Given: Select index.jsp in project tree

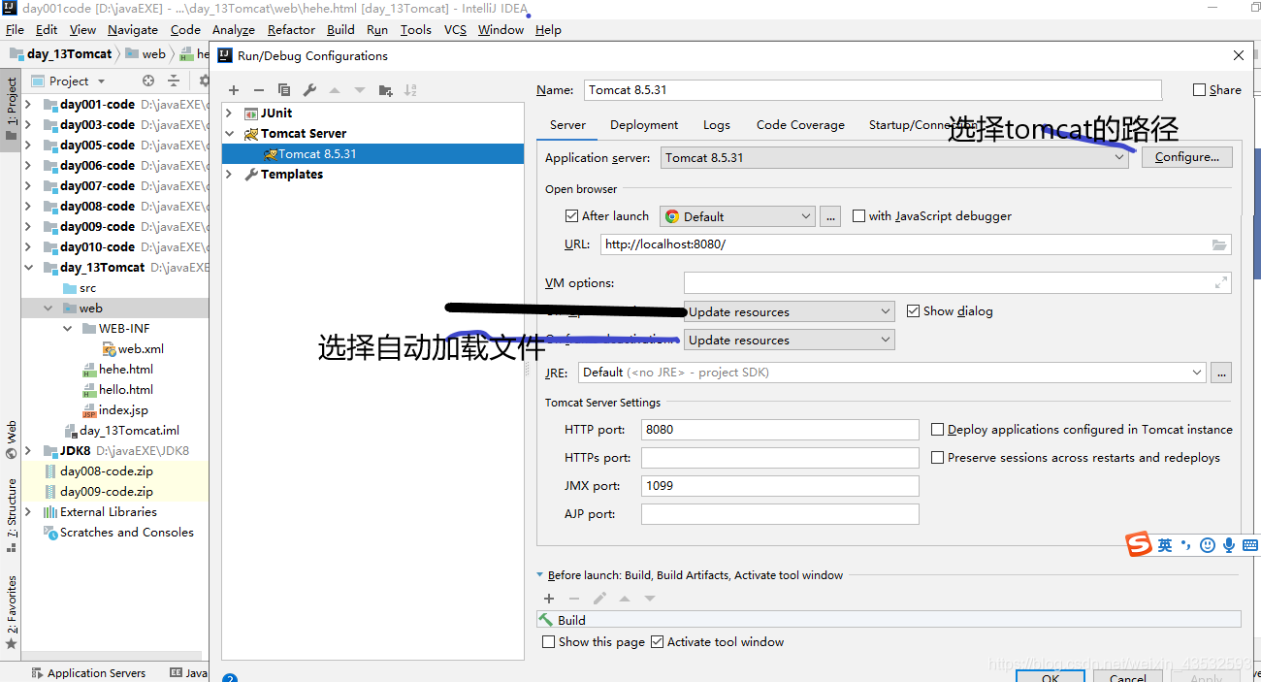Looking at the screenshot, I should [122, 410].
